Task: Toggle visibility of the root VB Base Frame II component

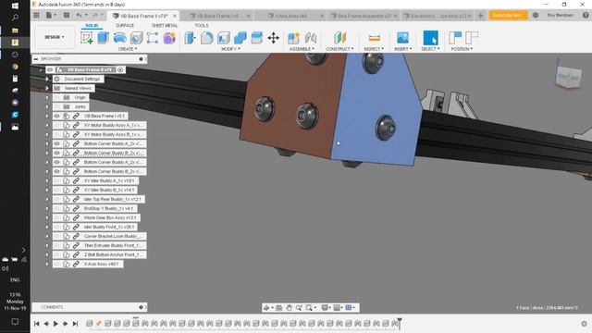Action: tap(50, 70)
